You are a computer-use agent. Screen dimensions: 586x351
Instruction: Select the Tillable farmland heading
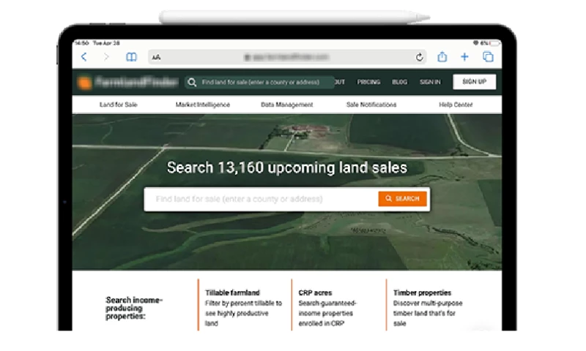click(x=232, y=292)
